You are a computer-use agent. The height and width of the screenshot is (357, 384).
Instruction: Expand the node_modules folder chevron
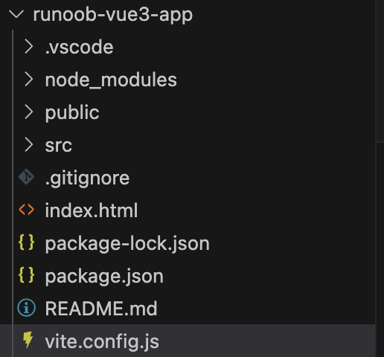29,80
